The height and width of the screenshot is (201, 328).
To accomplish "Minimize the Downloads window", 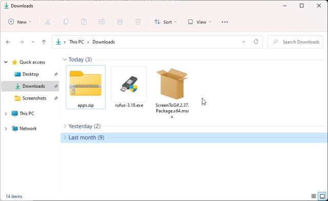I will [285, 6].
